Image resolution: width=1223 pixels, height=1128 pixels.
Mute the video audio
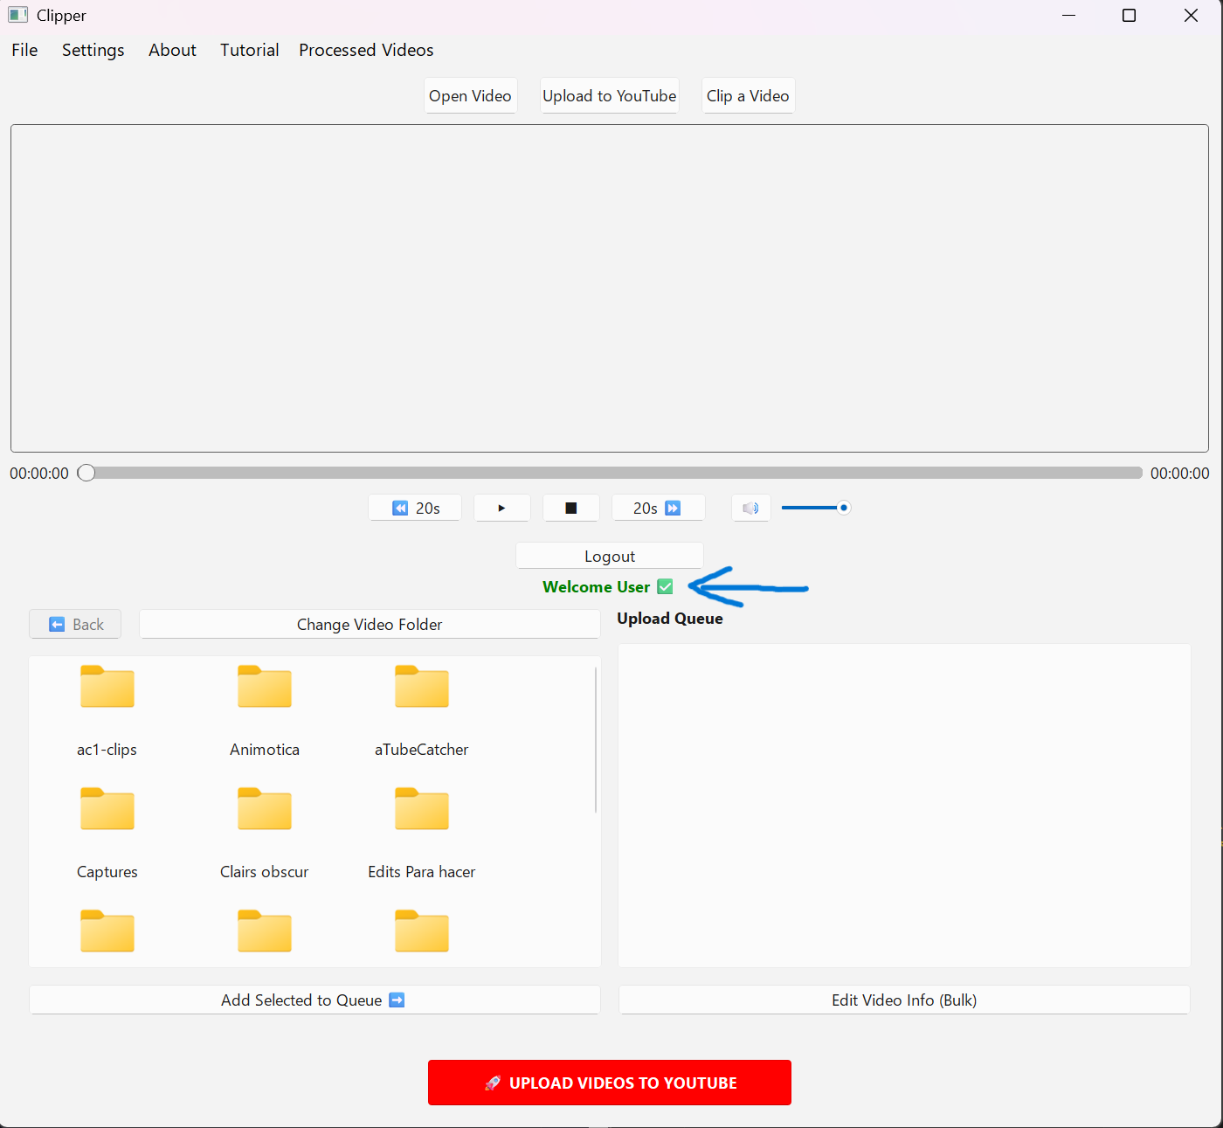point(750,508)
